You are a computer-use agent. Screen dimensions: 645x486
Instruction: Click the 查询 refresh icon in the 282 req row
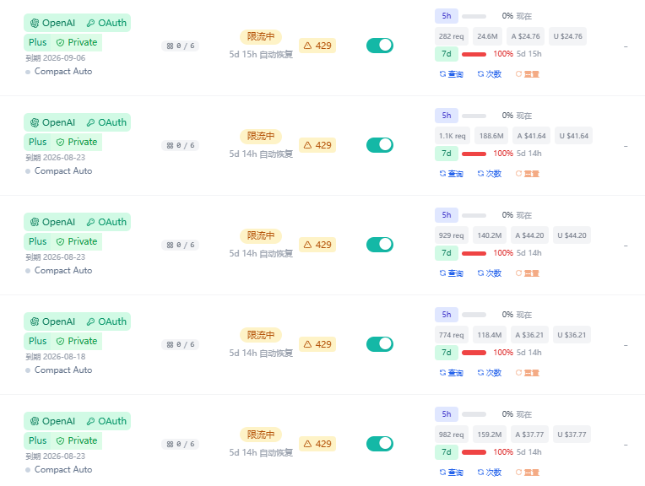click(x=442, y=74)
